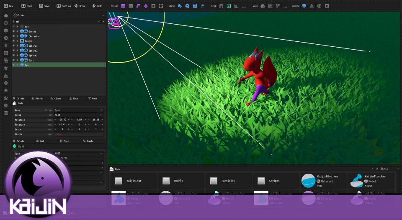Viewport: 402px width, 220px height.
Task: Click the cloud icon in left sidebar
Action: [6, 15]
